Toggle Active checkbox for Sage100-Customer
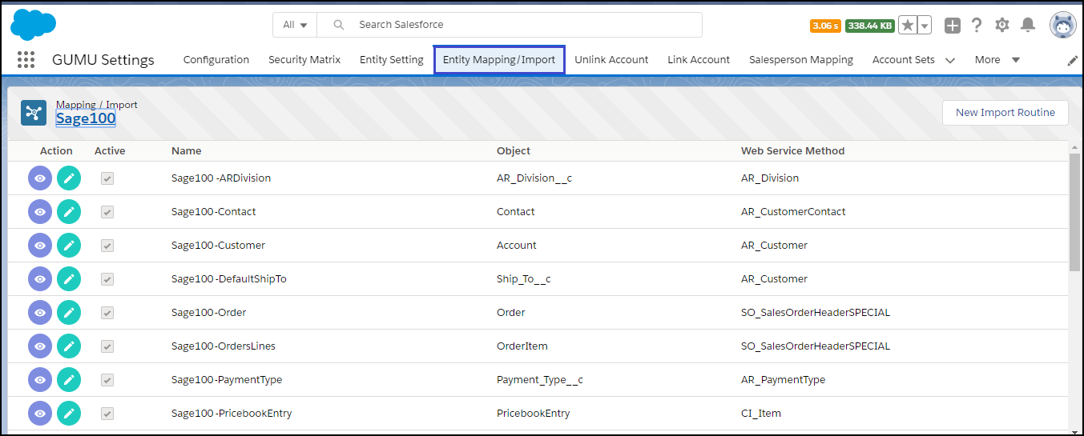This screenshot has width=1084, height=436. 107,246
